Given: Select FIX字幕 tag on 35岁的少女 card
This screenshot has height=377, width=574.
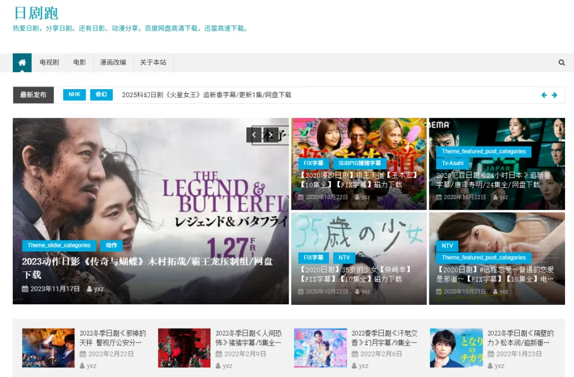Looking at the screenshot, I should click(x=314, y=258).
